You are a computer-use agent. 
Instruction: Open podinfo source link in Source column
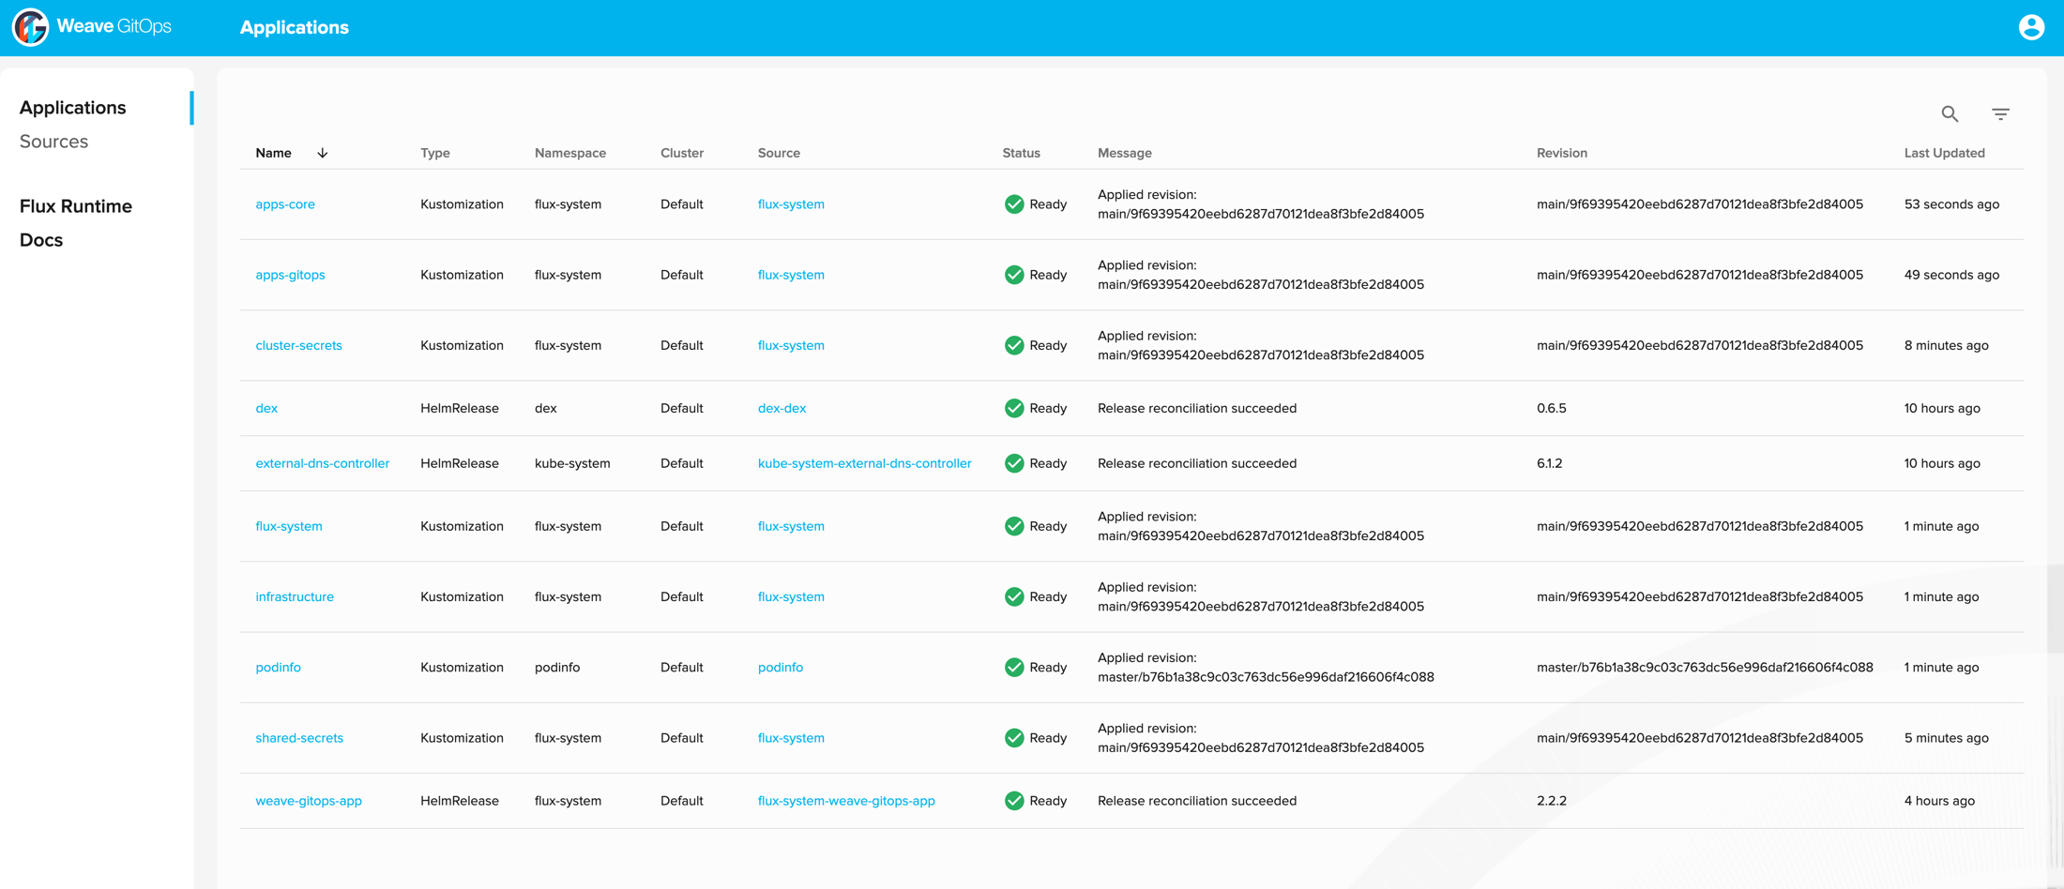click(x=780, y=667)
